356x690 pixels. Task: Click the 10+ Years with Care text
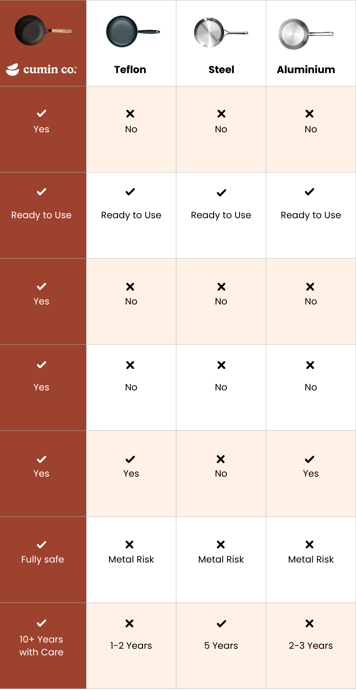42,646
